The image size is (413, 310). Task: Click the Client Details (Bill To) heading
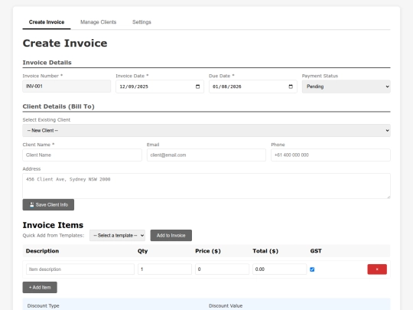(x=58, y=106)
